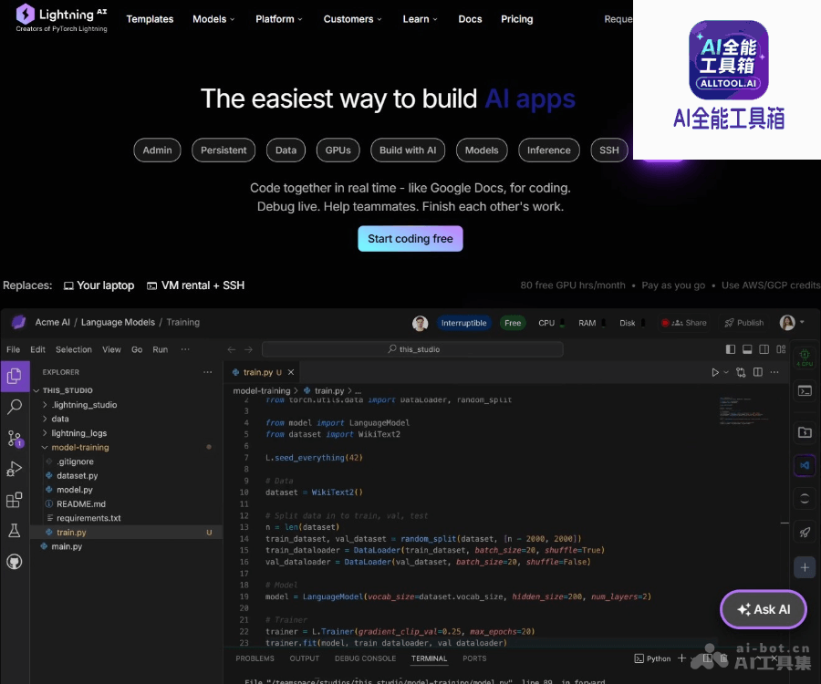Open the Platform dropdown in navigation
The width and height of the screenshot is (821, 684).
(279, 19)
